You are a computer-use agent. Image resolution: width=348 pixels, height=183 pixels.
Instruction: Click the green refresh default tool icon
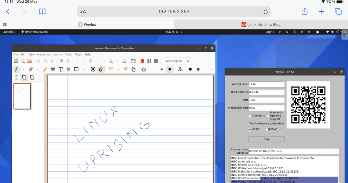click(x=144, y=69)
